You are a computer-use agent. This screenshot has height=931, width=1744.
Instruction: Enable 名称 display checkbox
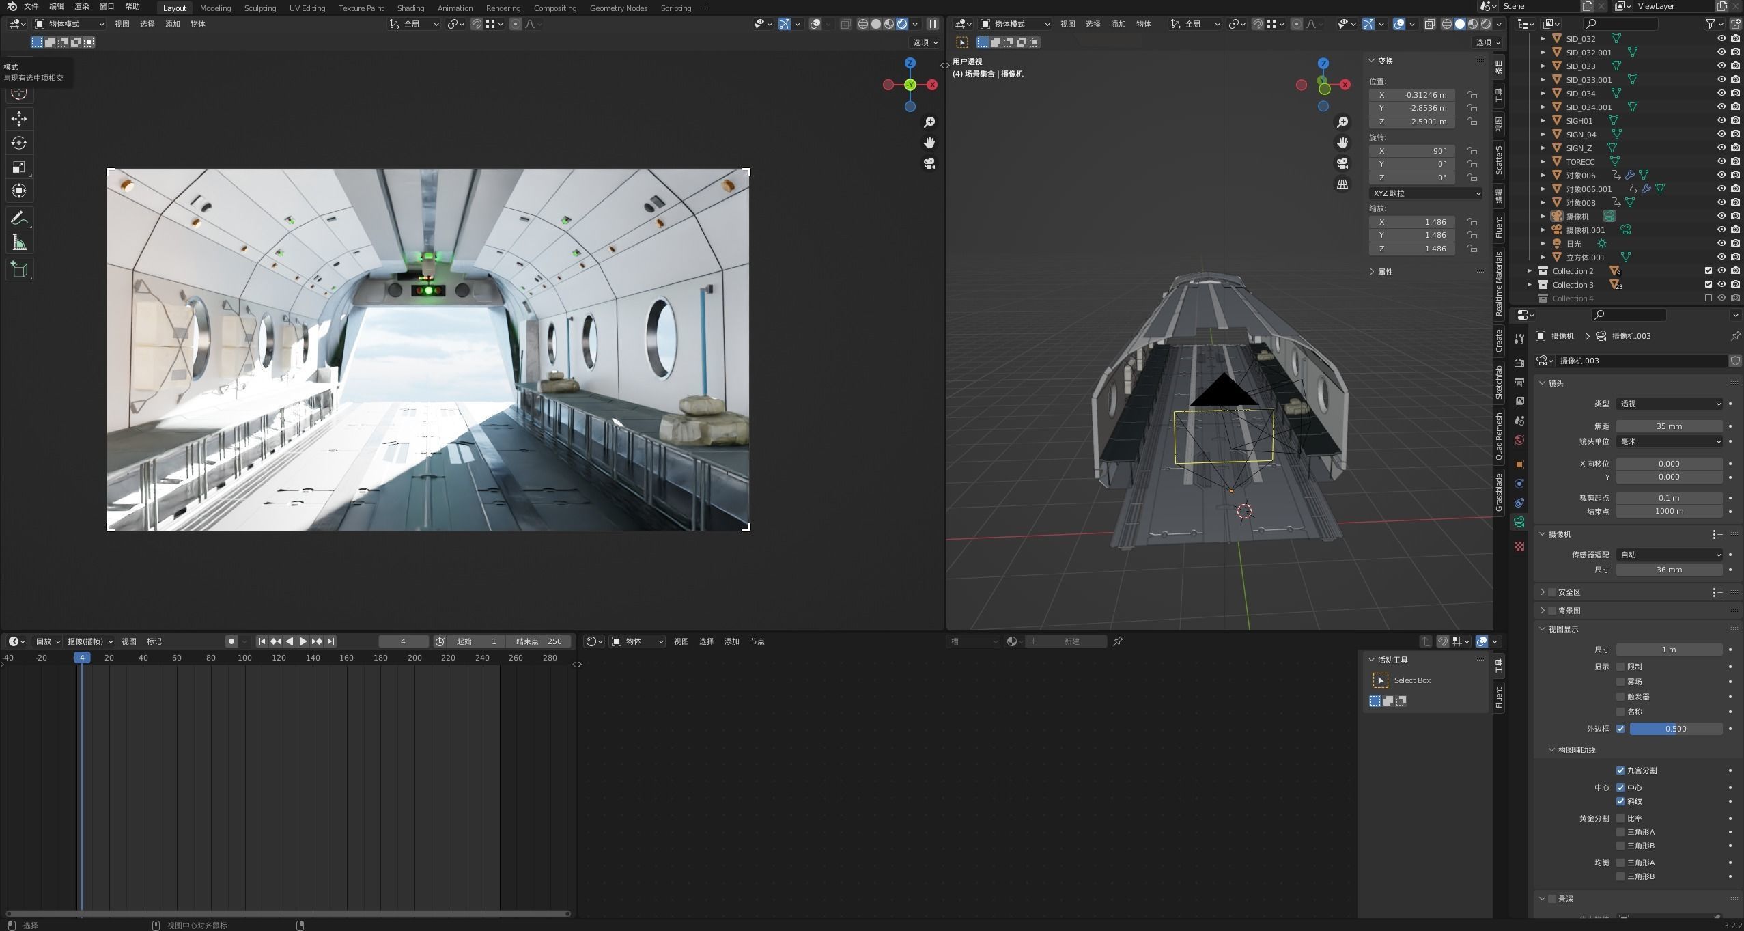[x=1620, y=712]
